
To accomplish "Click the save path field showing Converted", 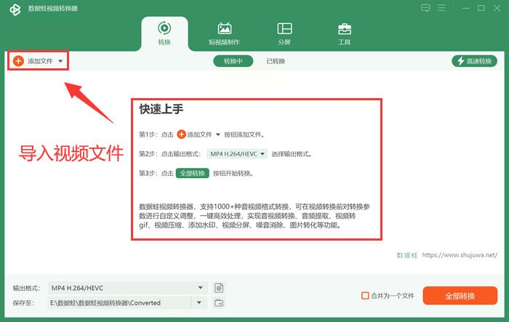I will pos(119,303).
